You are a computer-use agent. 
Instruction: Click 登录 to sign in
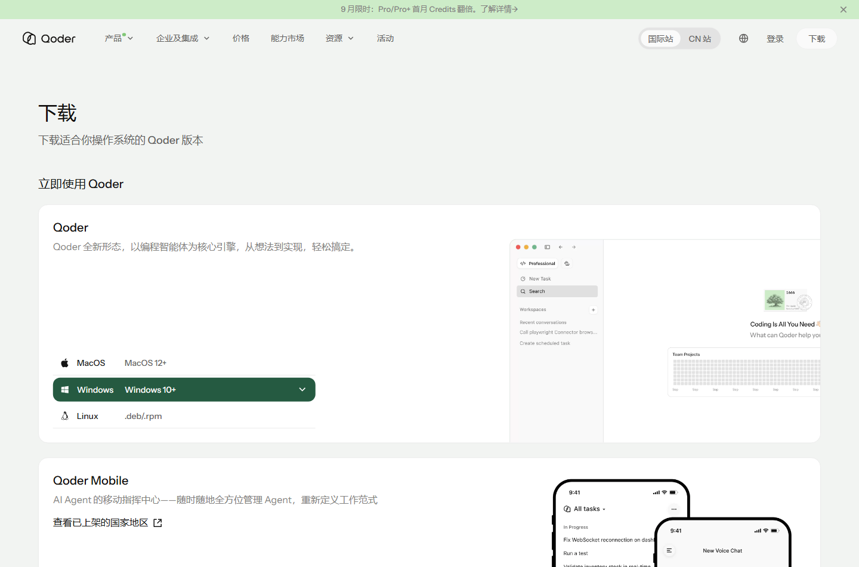point(775,39)
